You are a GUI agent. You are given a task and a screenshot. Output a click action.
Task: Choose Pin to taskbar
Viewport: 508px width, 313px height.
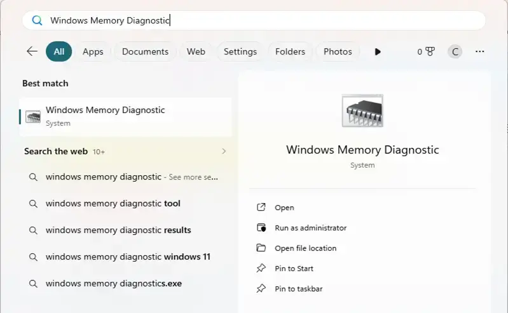(298, 289)
